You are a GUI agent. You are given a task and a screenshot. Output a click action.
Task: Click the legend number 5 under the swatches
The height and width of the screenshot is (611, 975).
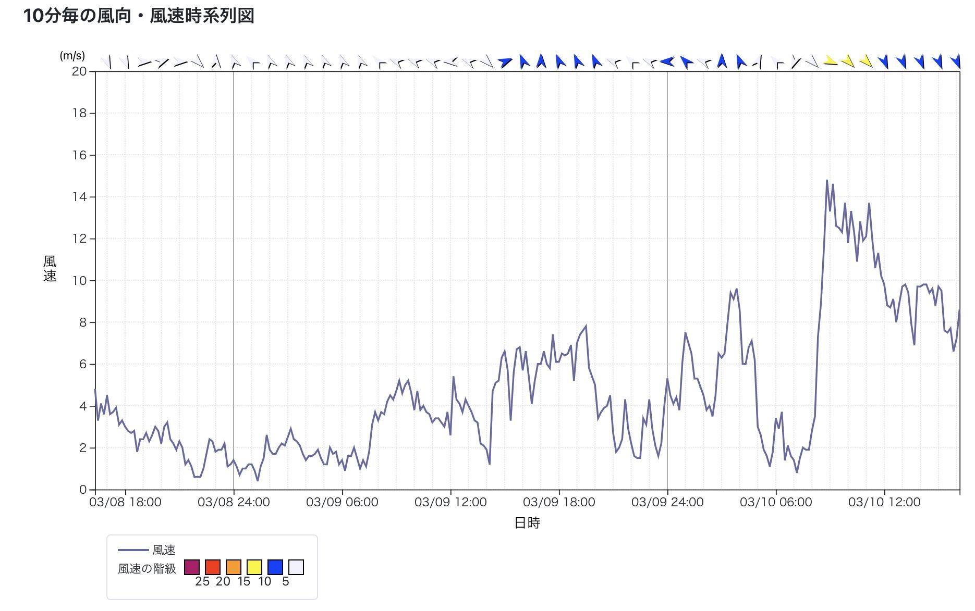(x=286, y=582)
